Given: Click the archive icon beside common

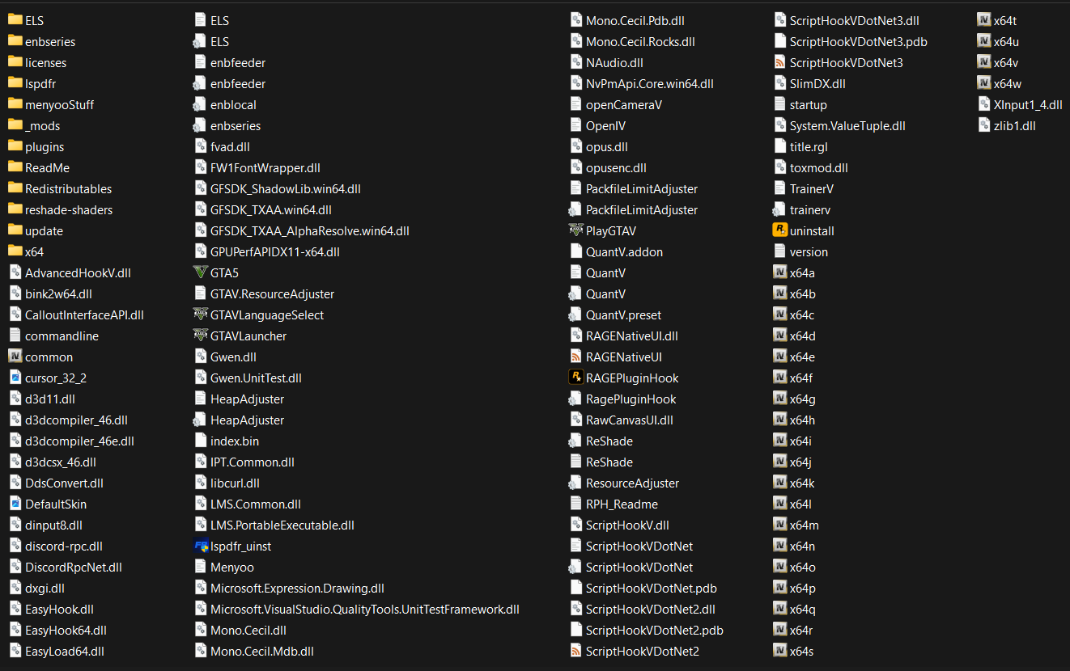Looking at the screenshot, I should click(15, 357).
